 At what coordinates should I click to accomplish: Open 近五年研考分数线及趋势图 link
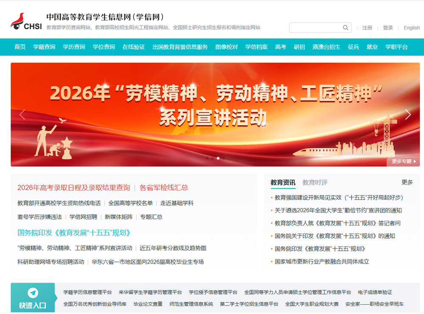(x=173, y=248)
